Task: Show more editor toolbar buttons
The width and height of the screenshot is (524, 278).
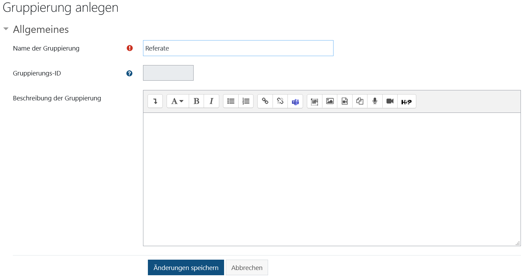Action: pyautogui.click(x=155, y=101)
